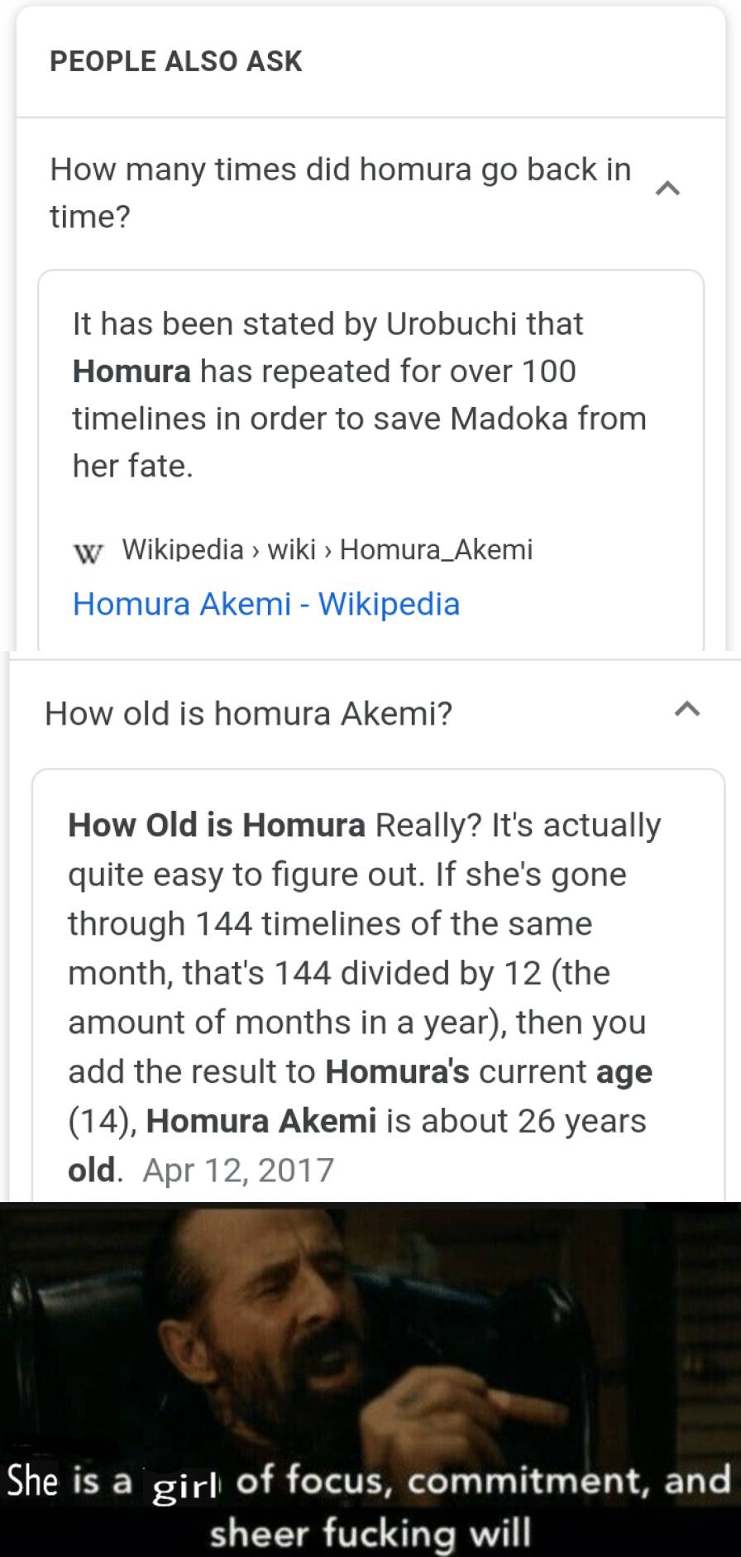This screenshot has width=741, height=1557.
Task: Click the subtitle line "sheer fucking will"
Action: point(370,1532)
